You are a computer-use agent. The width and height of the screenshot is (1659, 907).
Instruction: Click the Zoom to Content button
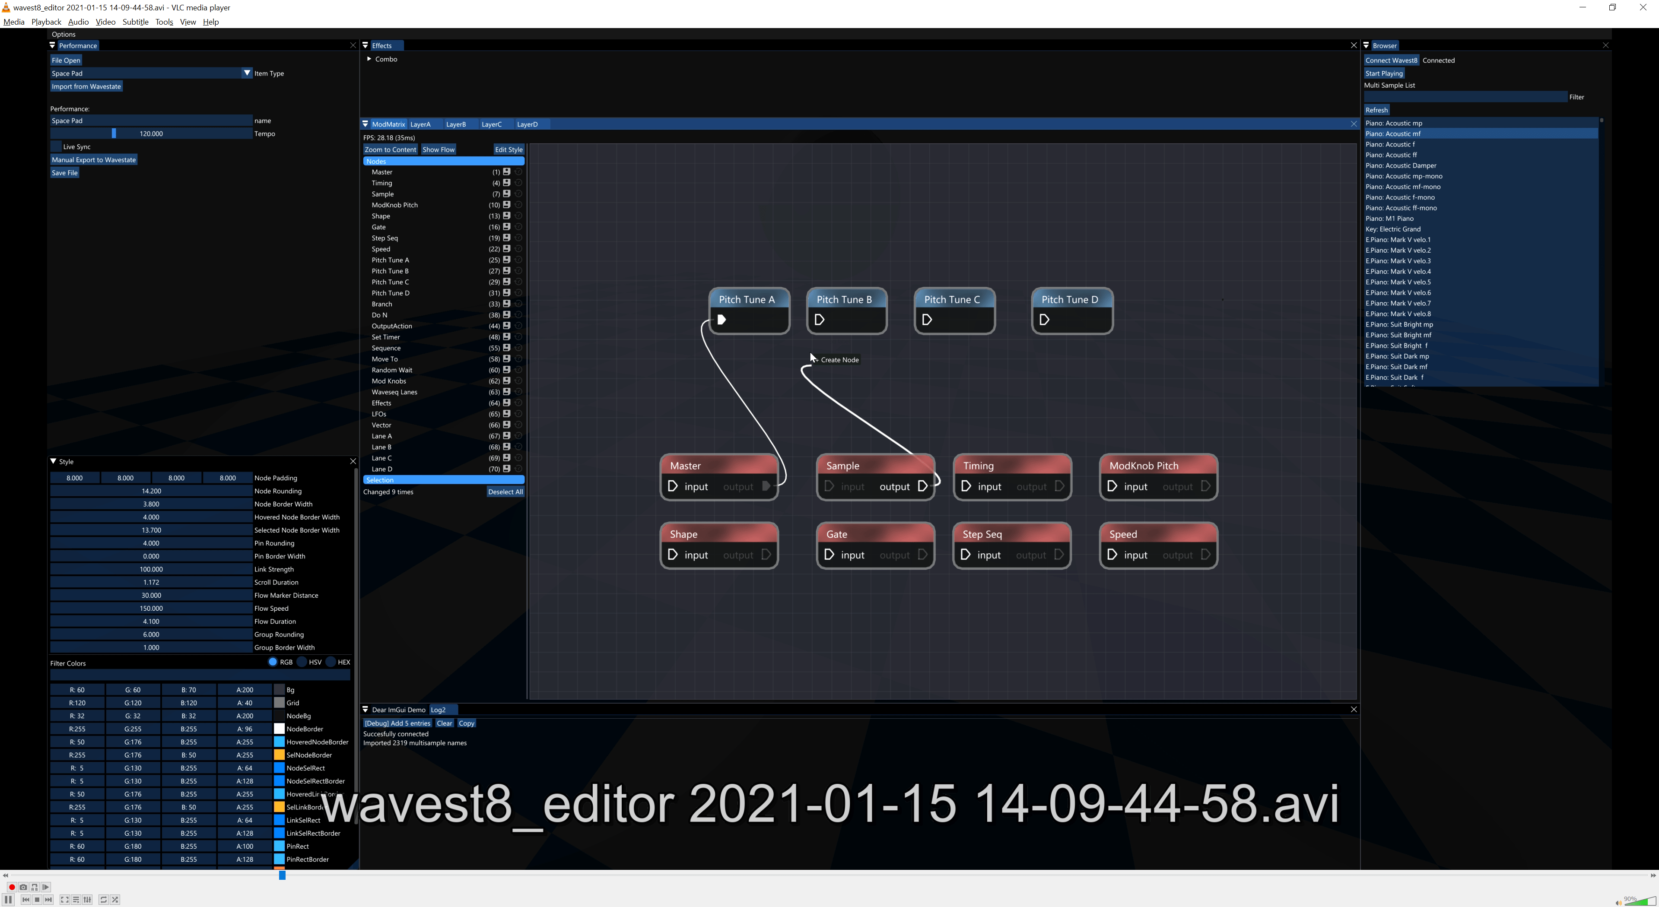[x=390, y=149]
